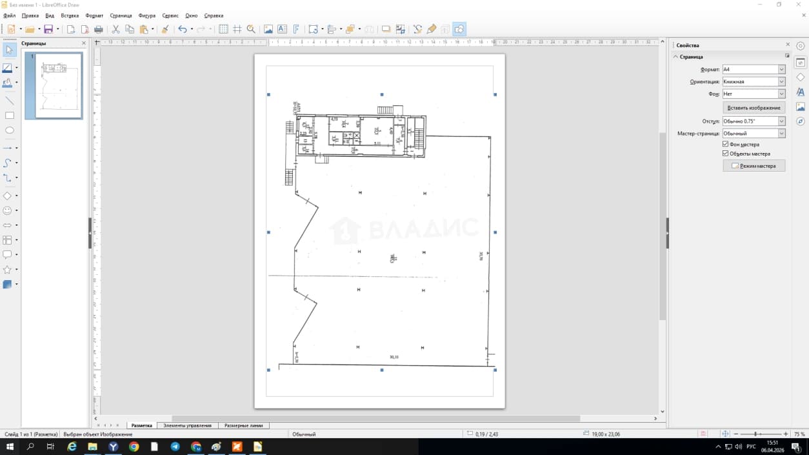Viewport: 809px width, 455px height.
Task: Choose the Curve drawing tool
Action: (8, 163)
